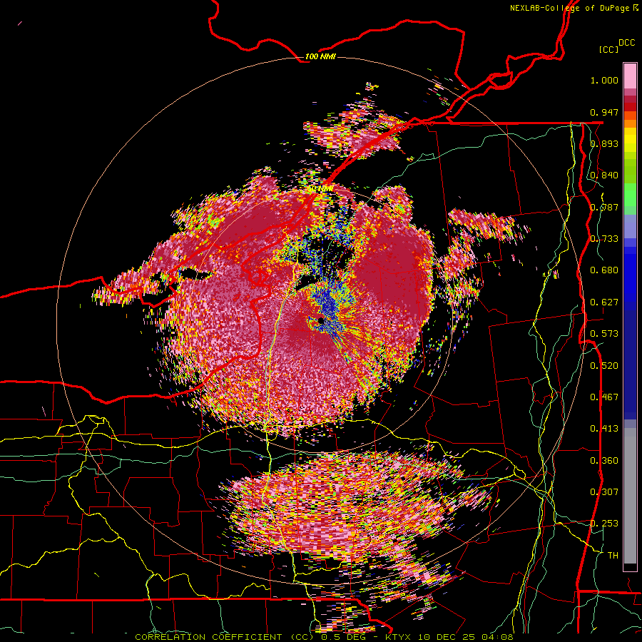Select the 0.627 color scale value
The image size is (642, 642).
(604, 302)
